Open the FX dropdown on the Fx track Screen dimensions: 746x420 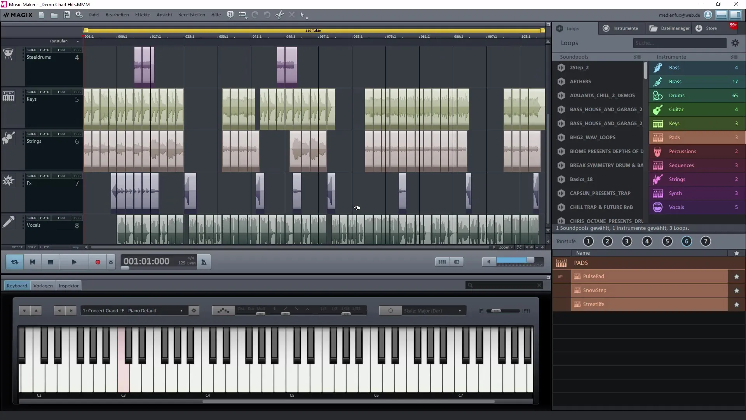pyautogui.click(x=77, y=176)
